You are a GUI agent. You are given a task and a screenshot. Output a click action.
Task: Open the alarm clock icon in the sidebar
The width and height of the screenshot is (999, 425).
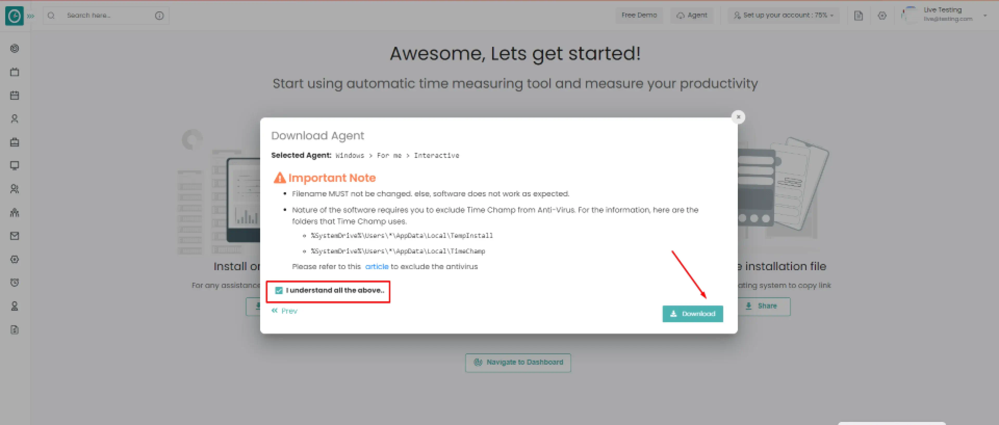pos(15,282)
